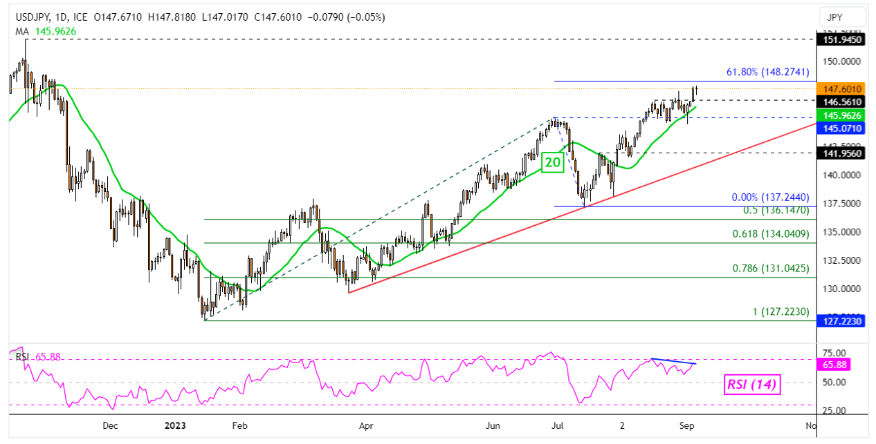The image size is (876, 444).
Task: Click the 130.0000 price scale label
Action: [x=842, y=289]
